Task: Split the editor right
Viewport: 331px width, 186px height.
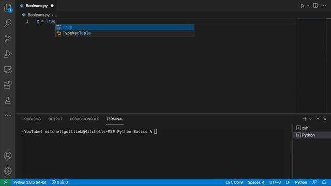Action: pos(315,6)
